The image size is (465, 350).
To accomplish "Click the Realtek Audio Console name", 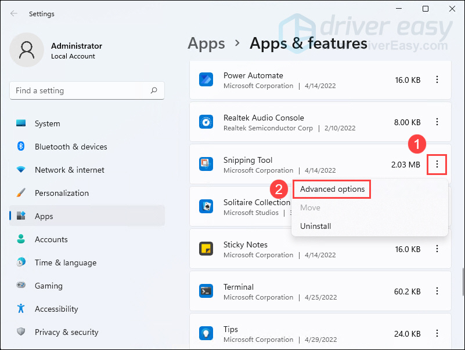I will (x=264, y=118).
